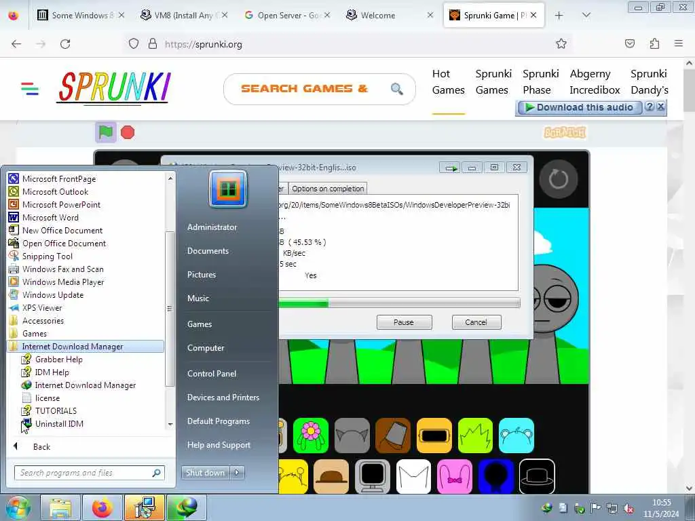Select the cyan bear-eared Sprunki icon

coord(516,435)
